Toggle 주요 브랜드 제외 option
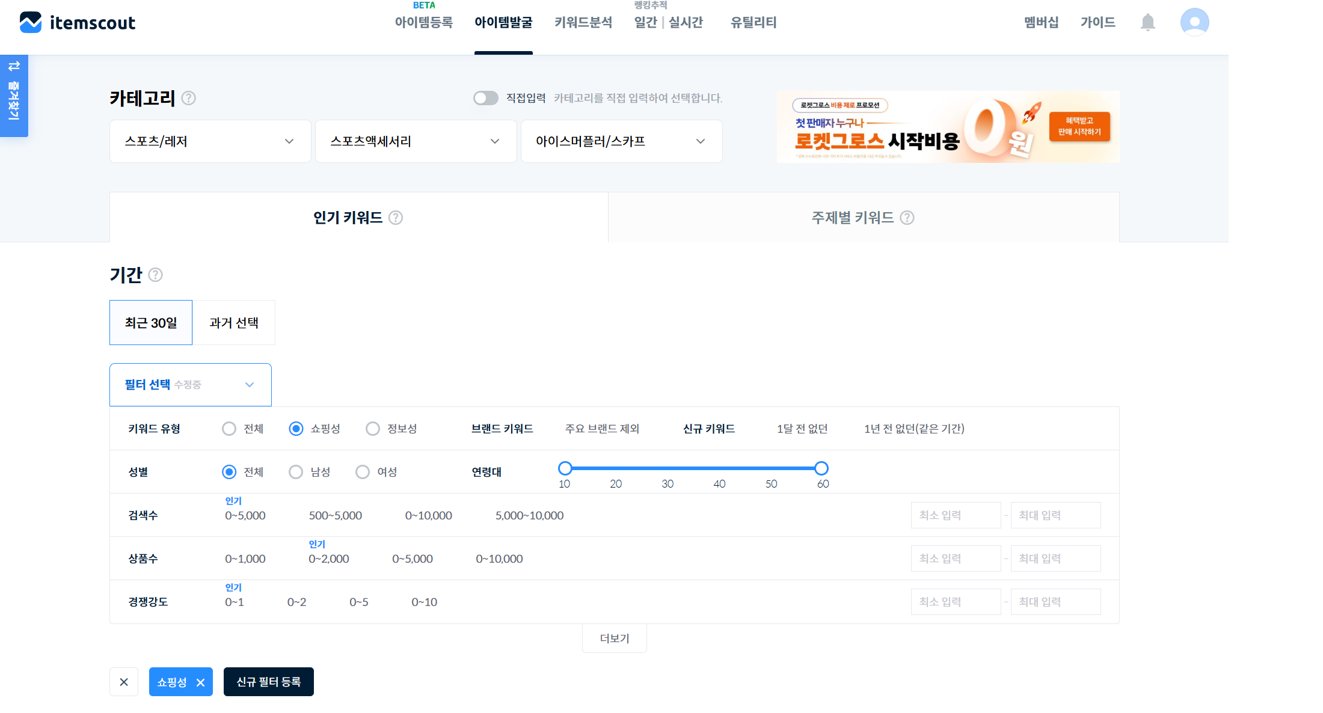1323x713 pixels. [x=602, y=429]
